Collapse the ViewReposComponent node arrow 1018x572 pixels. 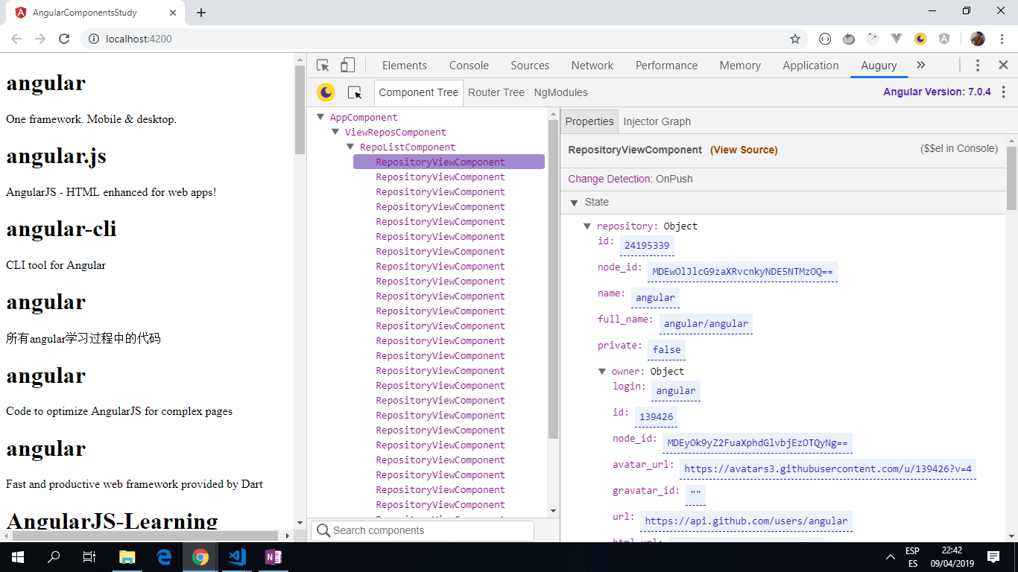335,132
